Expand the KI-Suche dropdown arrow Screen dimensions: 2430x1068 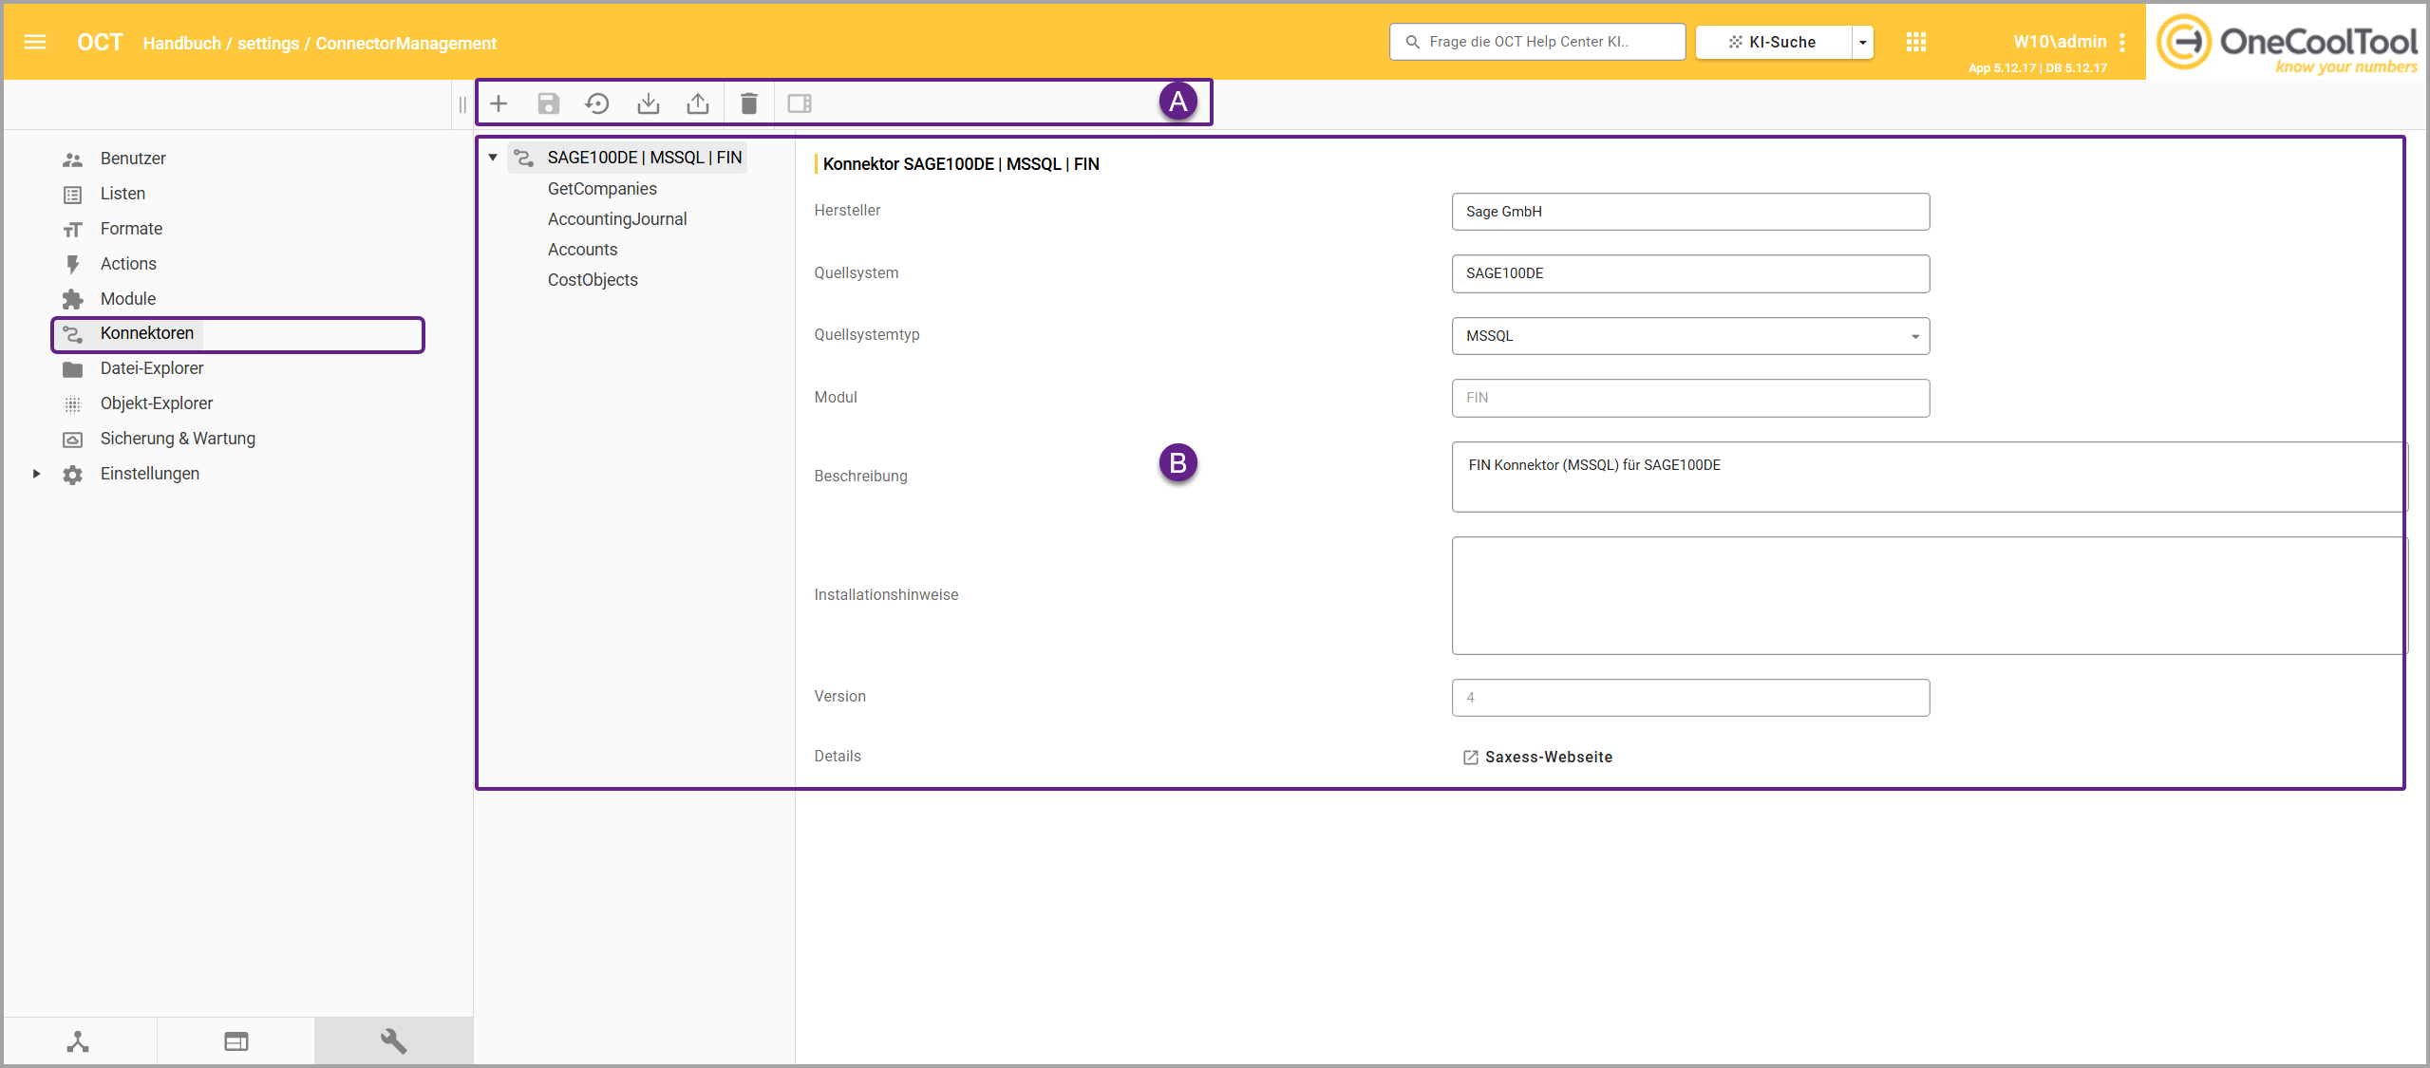pyautogui.click(x=1862, y=42)
